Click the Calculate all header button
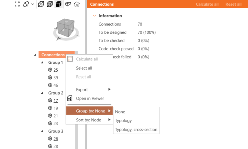The height and width of the screenshot is (149, 248). click(207, 4)
